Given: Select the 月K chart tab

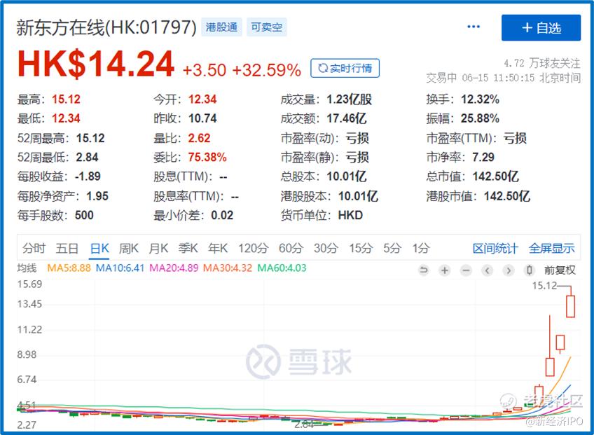Looking at the screenshot, I should coord(158,249).
